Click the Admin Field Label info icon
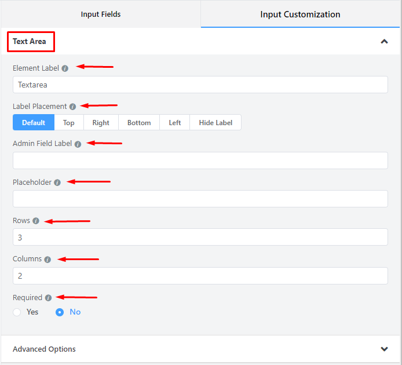402x365 pixels. coord(78,144)
